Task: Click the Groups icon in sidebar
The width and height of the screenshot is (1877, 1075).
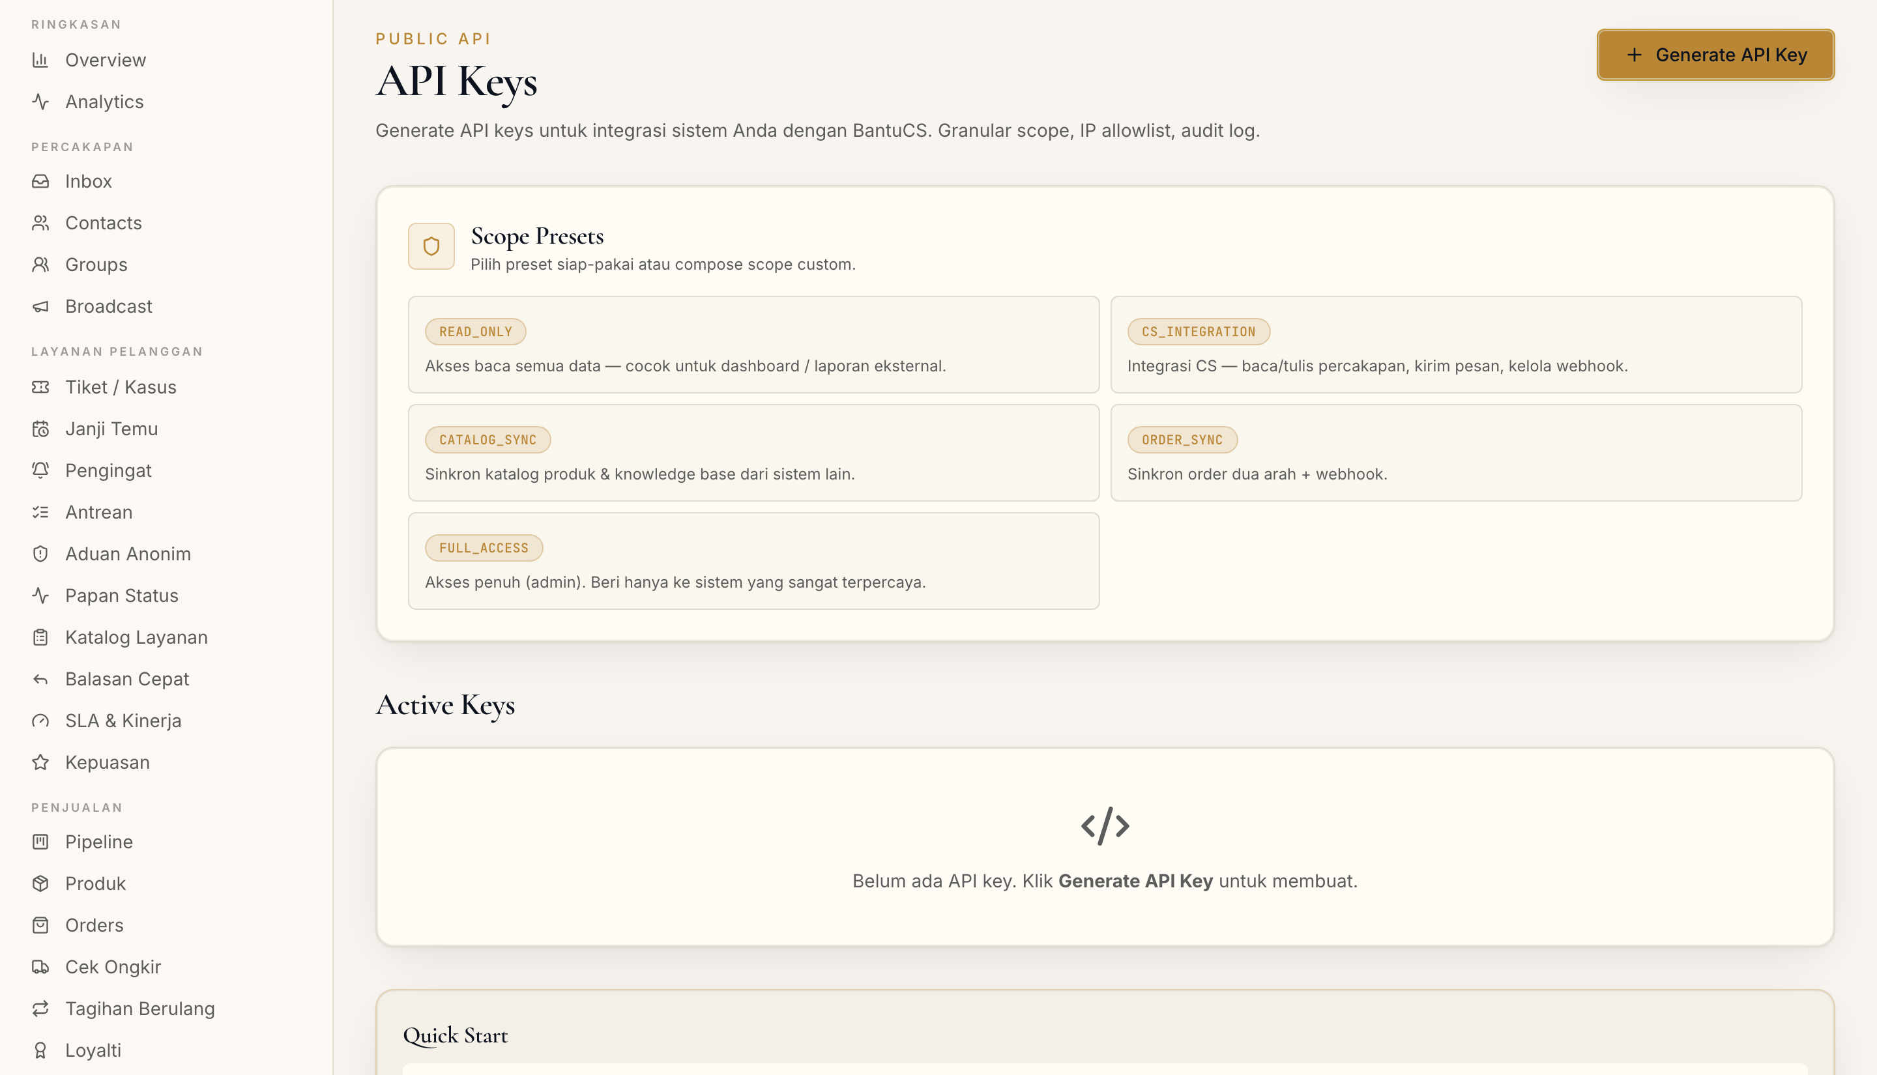Action: (x=40, y=265)
